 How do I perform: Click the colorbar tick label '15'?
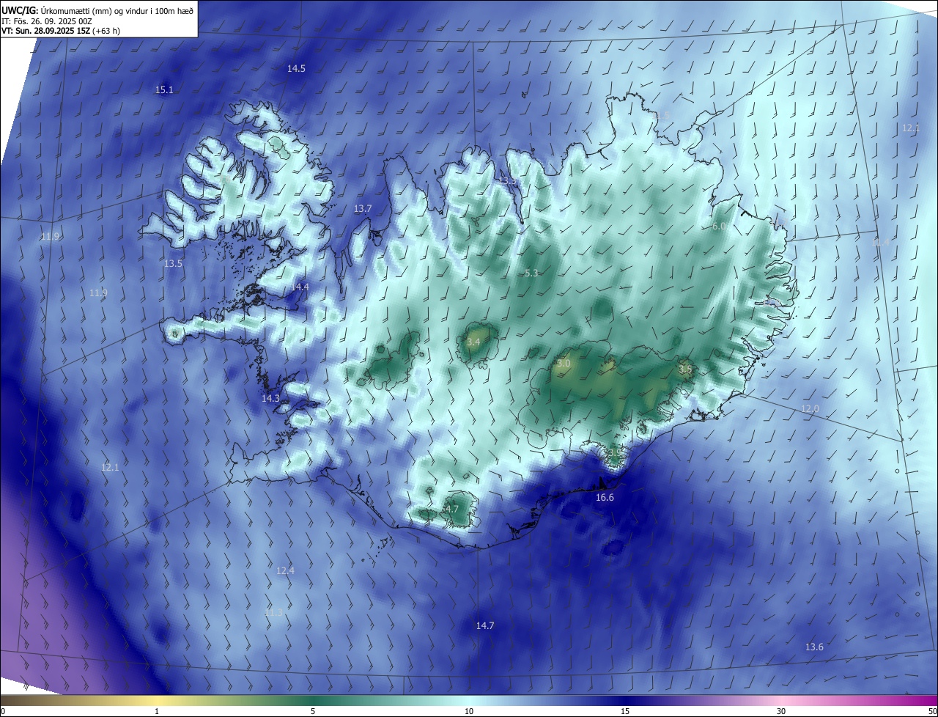coord(625,711)
